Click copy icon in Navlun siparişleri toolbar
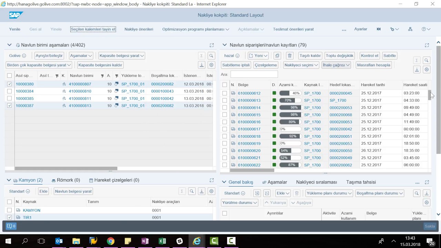 pos(277,55)
